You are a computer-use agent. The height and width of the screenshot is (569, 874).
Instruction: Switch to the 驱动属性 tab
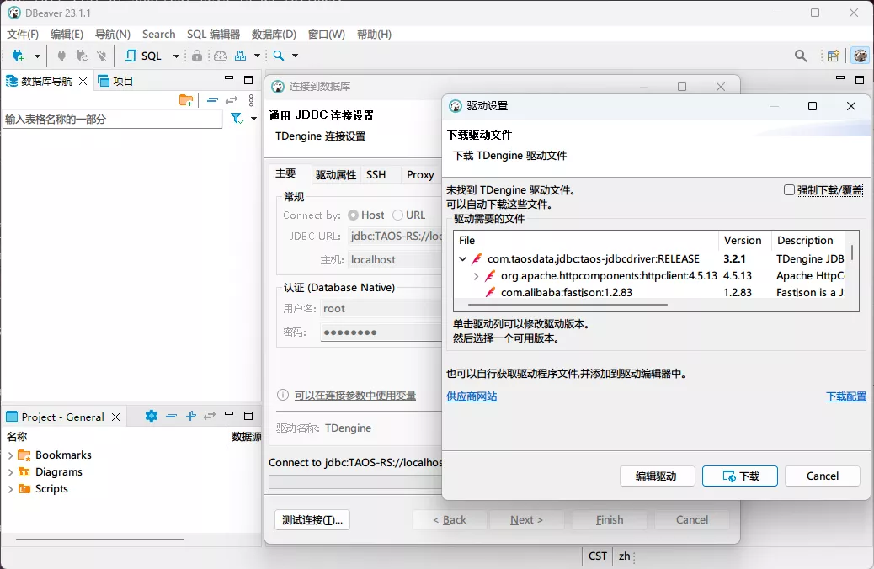coord(336,175)
